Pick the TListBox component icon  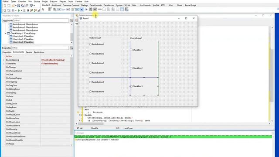[91, 10]
